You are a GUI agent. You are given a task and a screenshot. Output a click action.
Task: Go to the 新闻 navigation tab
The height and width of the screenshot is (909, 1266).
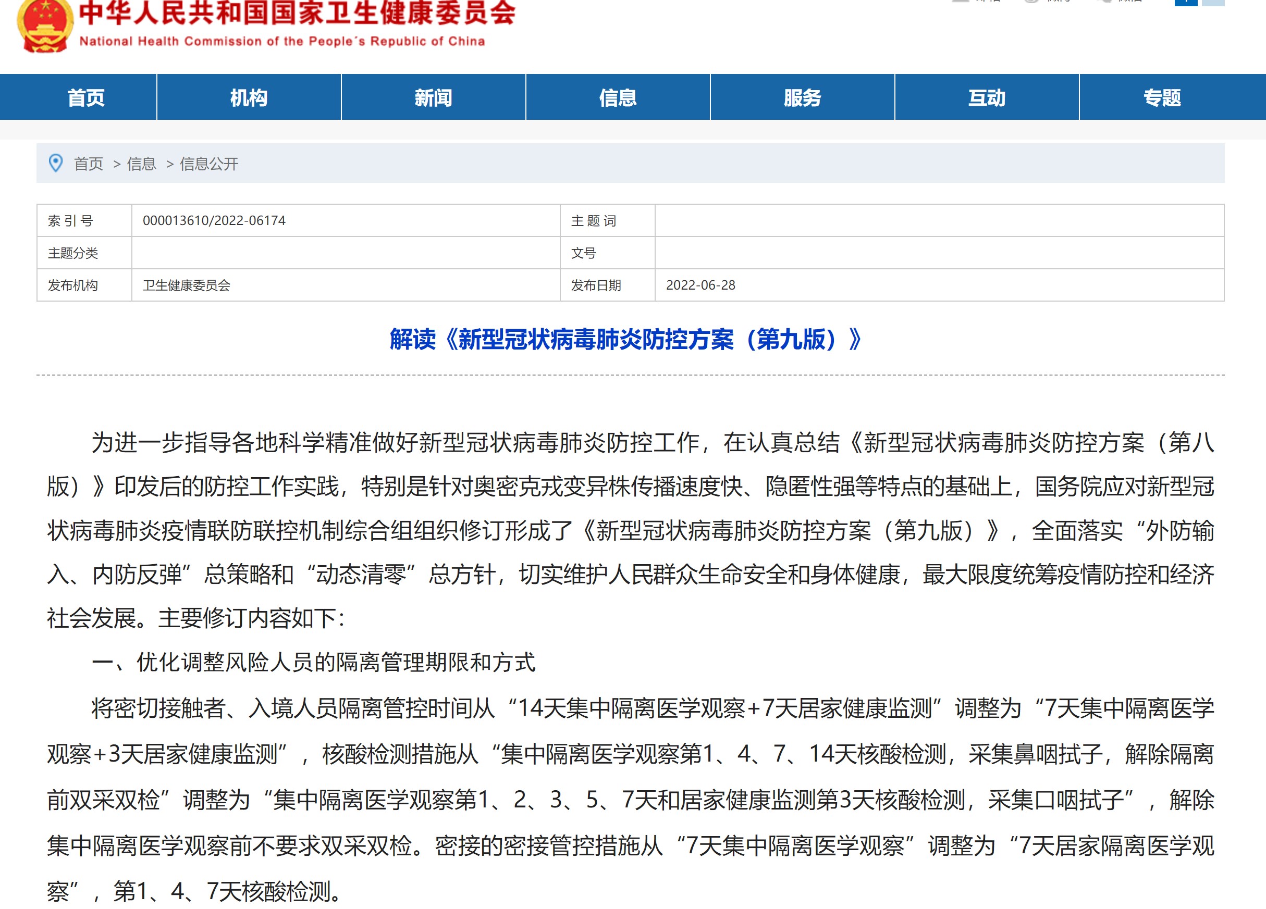tap(433, 97)
